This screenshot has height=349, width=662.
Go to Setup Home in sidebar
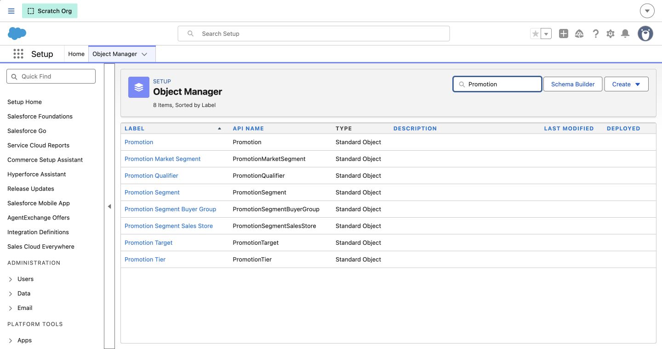(x=24, y=102)
